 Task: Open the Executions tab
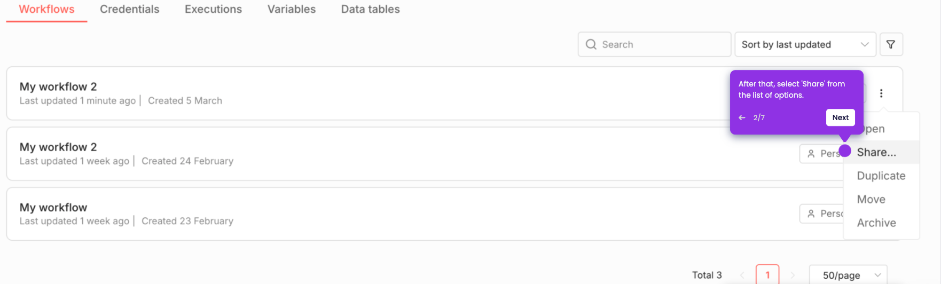coord(213,9)
